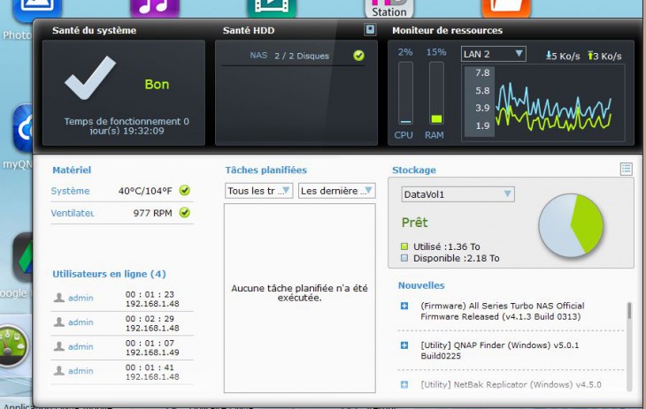Select admin user from 192.168.1.49
This screenshot has width=646, height=409.
(x=81, y=347)
